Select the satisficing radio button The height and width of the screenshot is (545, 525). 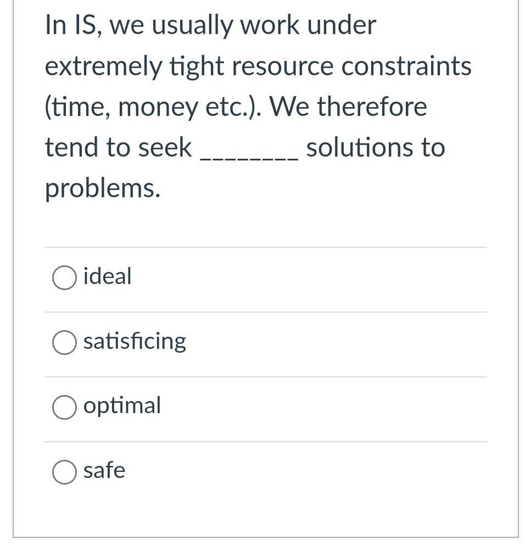click(64, 342)
